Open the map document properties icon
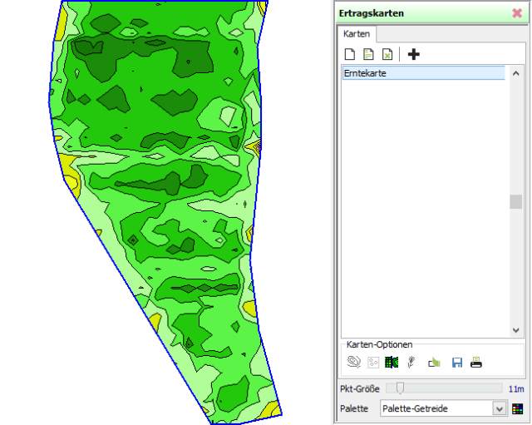The width and height of the screenshot is (532, 425). 368,54
